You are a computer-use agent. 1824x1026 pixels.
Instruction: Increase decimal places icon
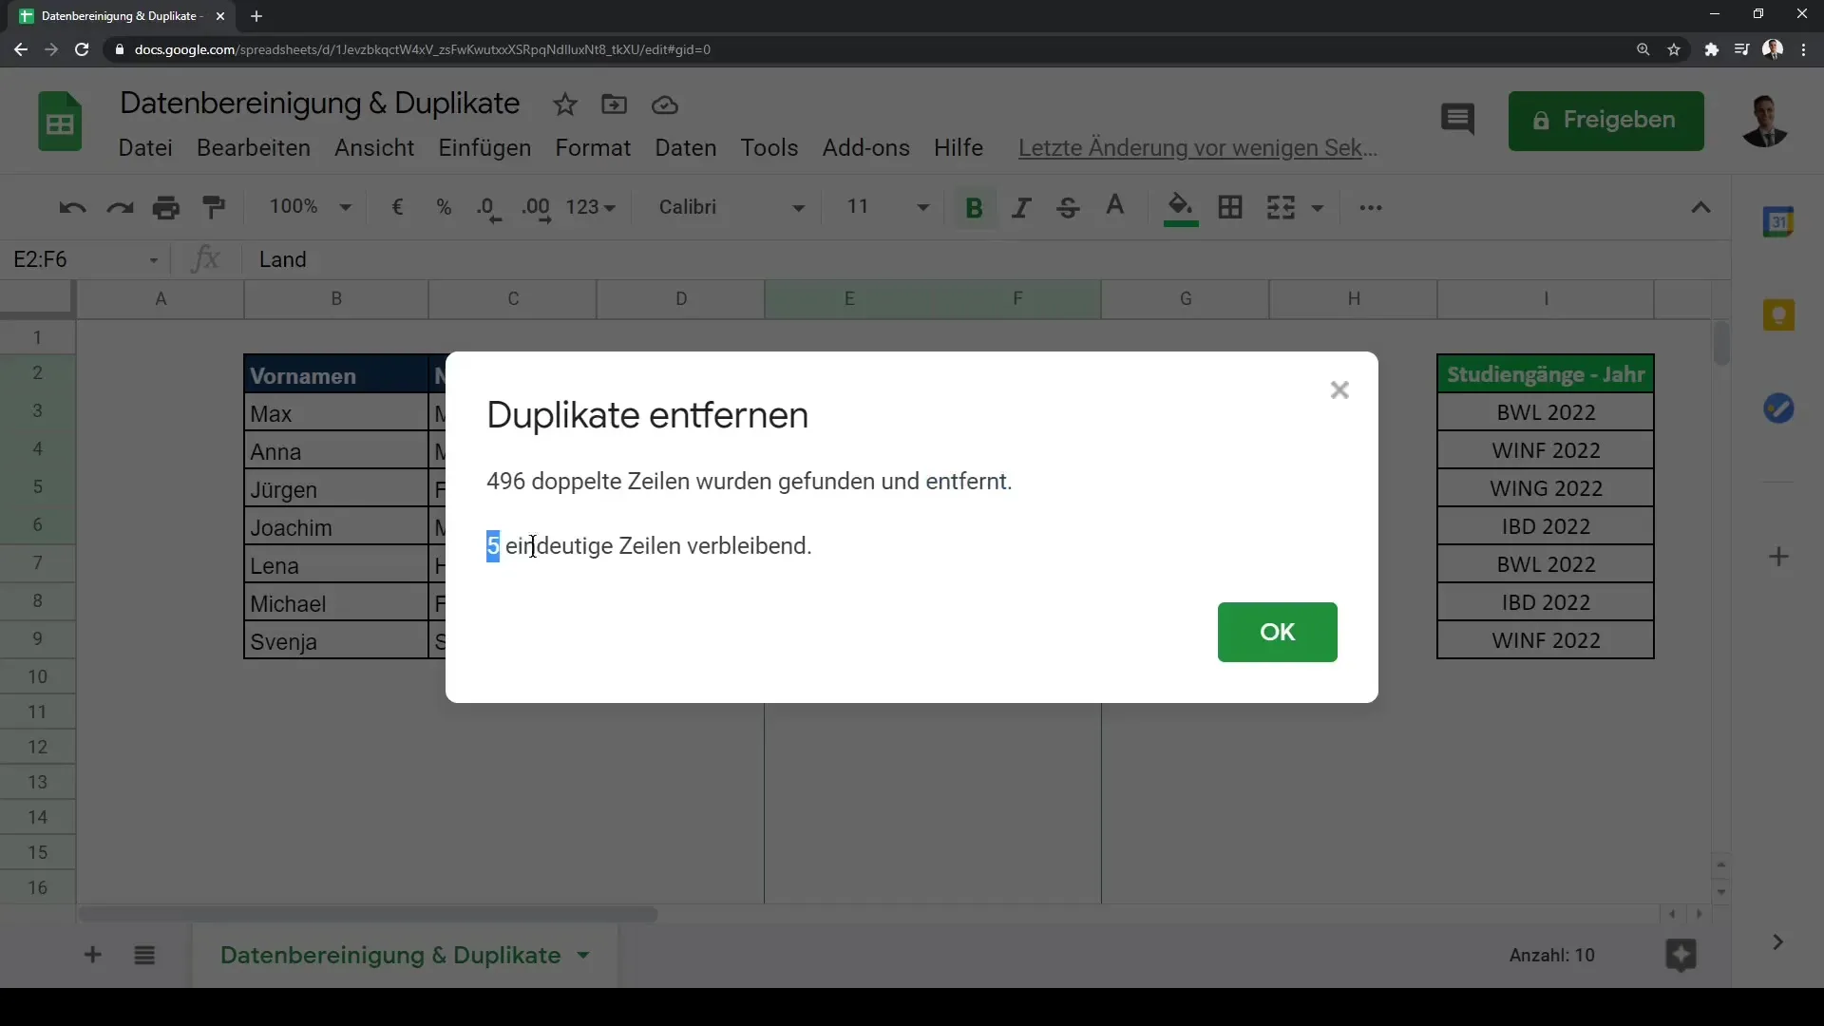537,209
